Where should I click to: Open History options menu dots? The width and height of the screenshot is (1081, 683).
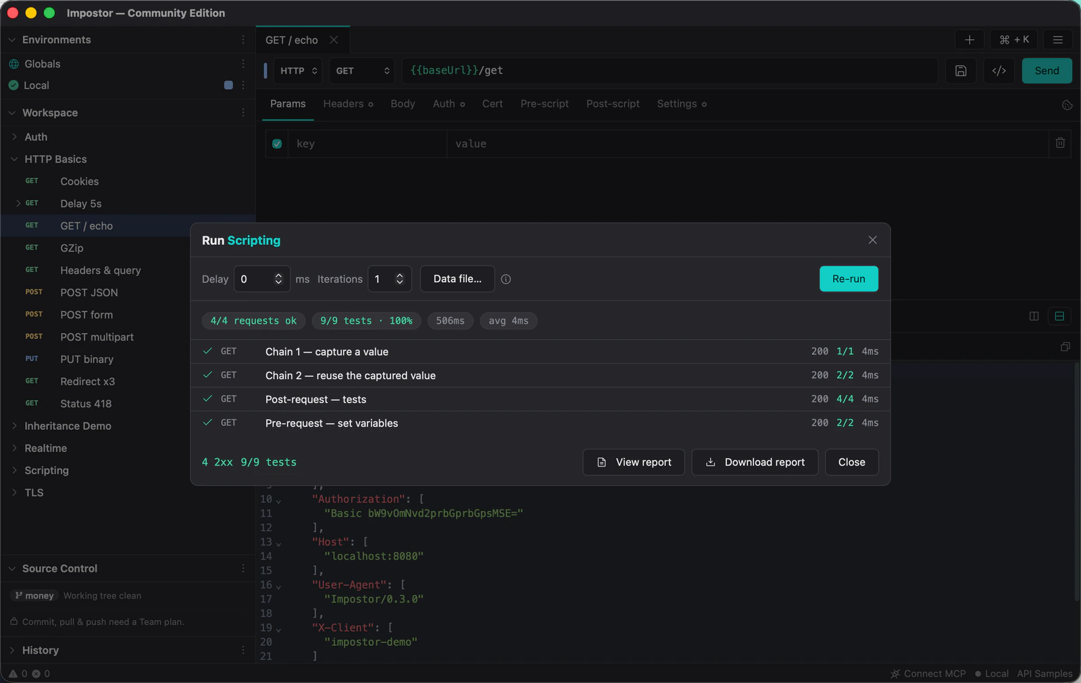(x=243, y=650)
